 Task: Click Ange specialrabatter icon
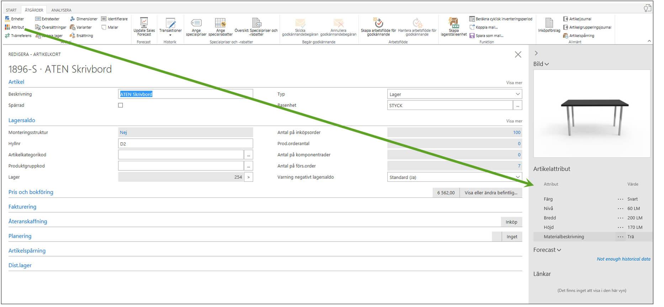tap(220, 23)
